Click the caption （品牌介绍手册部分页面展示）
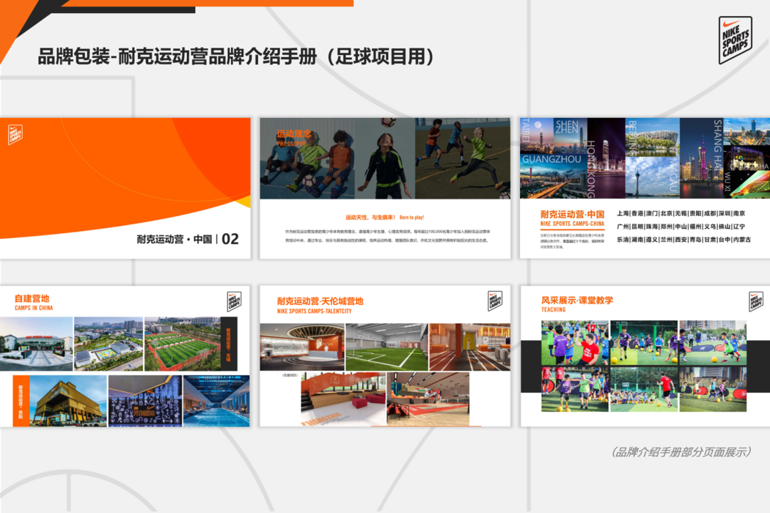 pos(681,452)
